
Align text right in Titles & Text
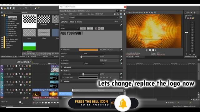(102, 28)
